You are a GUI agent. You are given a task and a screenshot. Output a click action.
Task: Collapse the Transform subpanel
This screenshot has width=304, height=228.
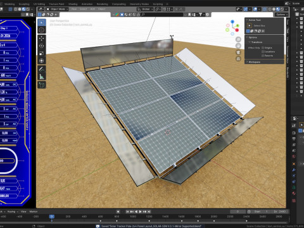pos(250,42)
